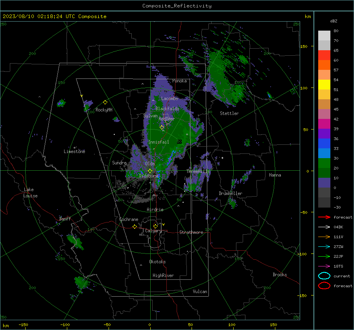Click the white 04DK arrow legend icon

[x=324, y=227]
